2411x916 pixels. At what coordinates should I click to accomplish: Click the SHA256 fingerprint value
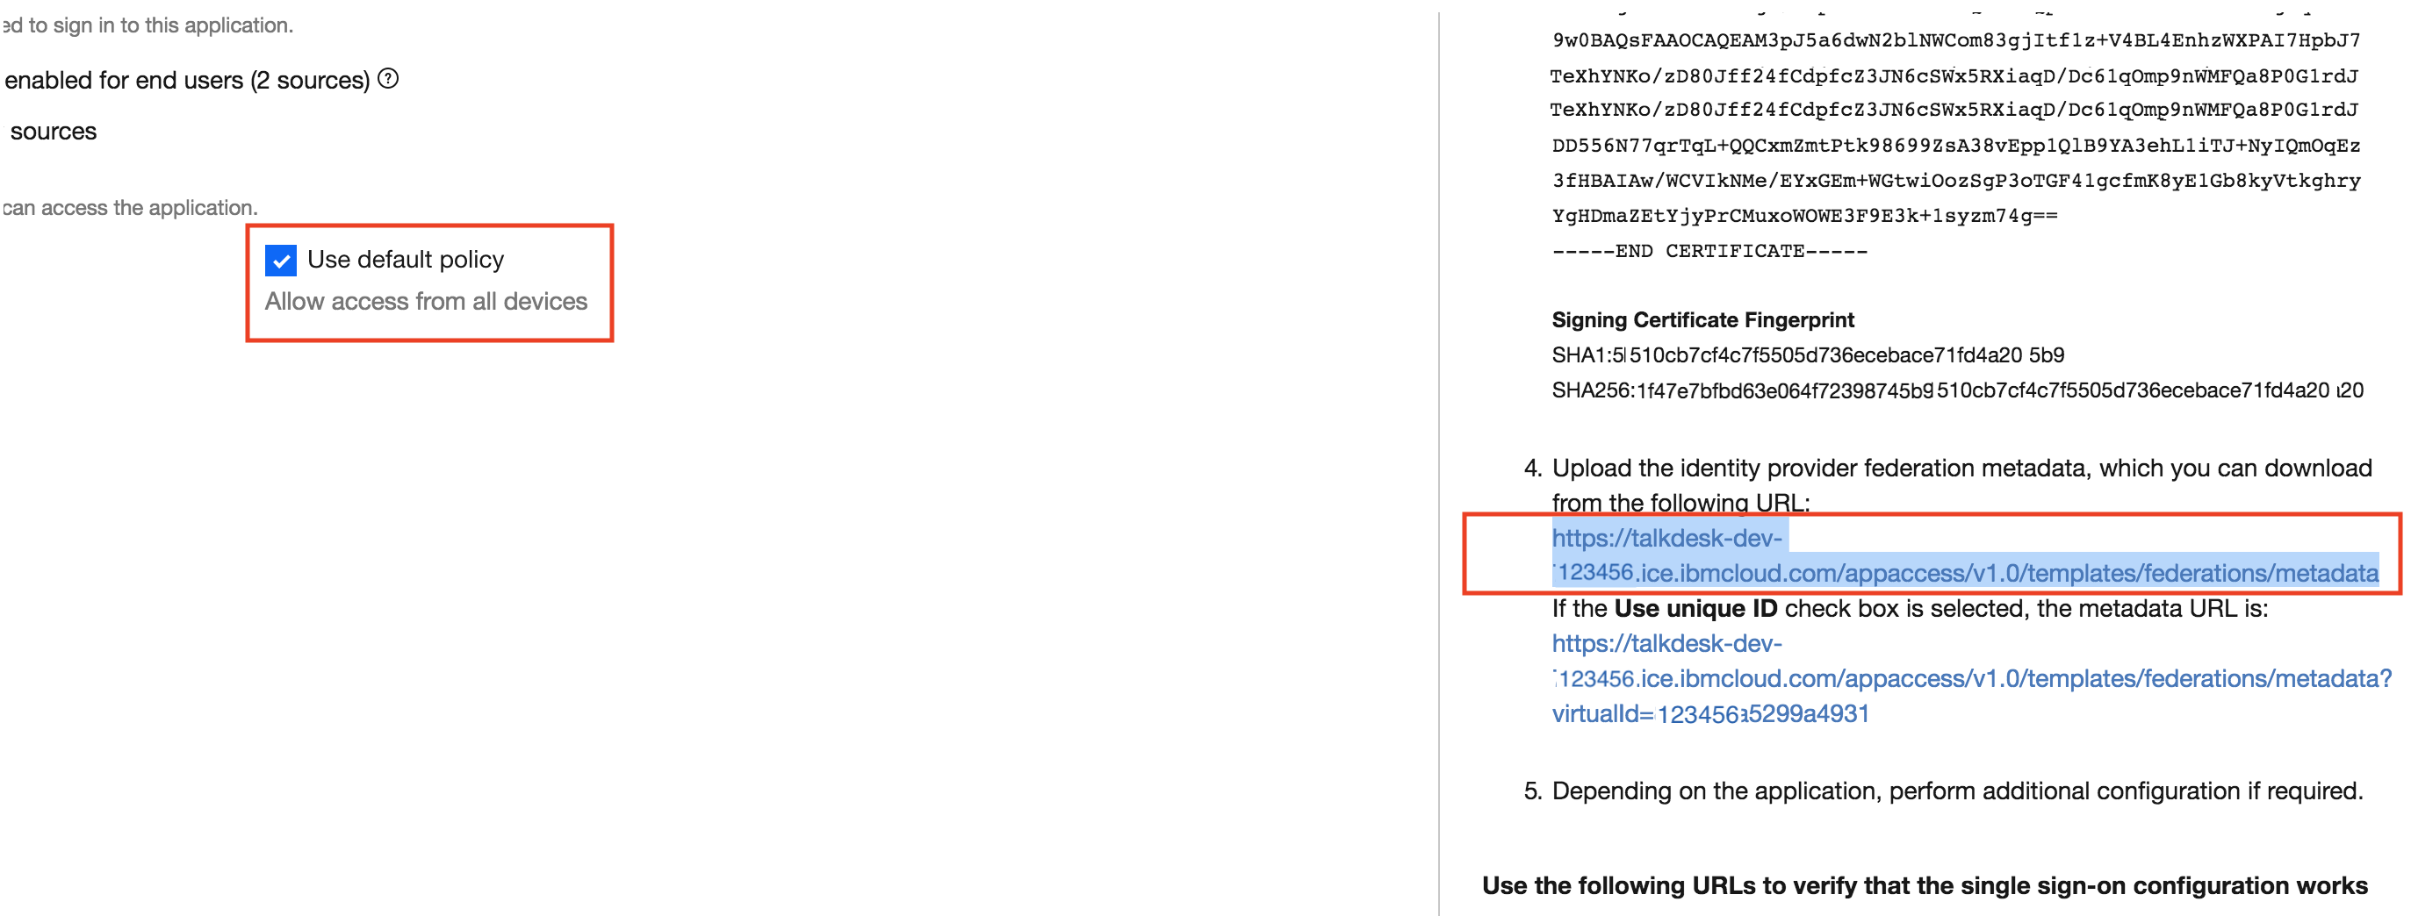(1957, 390)
